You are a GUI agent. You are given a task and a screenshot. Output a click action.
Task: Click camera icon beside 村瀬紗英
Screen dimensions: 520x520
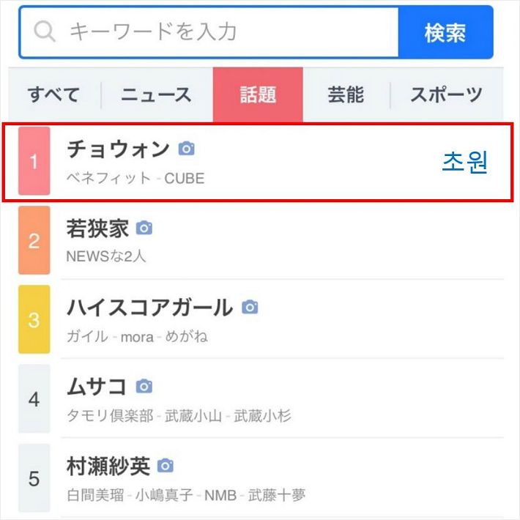166,465
